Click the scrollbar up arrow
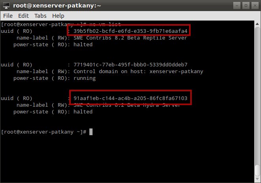This screenshot has height=183, width=261. pos(257,24)
